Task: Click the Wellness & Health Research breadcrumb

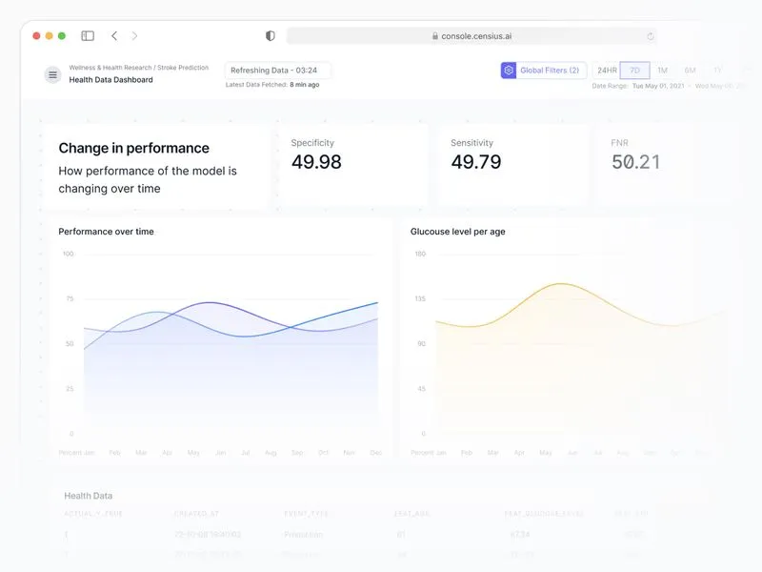Action: (110, 68)
